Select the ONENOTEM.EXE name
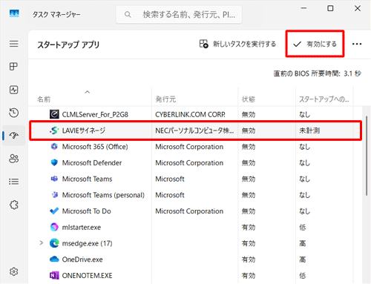 [87, 275]
